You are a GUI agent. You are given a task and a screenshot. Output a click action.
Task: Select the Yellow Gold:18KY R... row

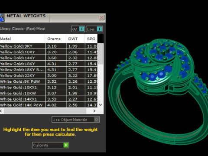pos(49,70)
